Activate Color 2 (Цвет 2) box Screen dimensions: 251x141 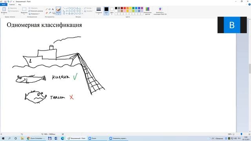point(112,11)
